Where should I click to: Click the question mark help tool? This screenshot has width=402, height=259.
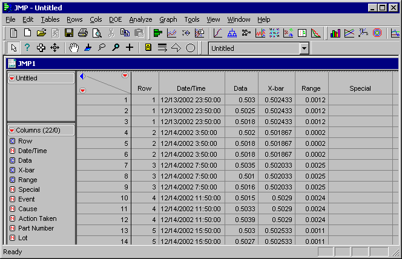[27, 48]
